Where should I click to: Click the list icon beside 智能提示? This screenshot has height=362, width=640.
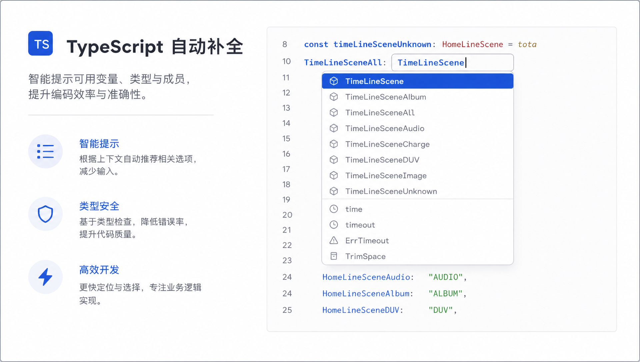45,151
